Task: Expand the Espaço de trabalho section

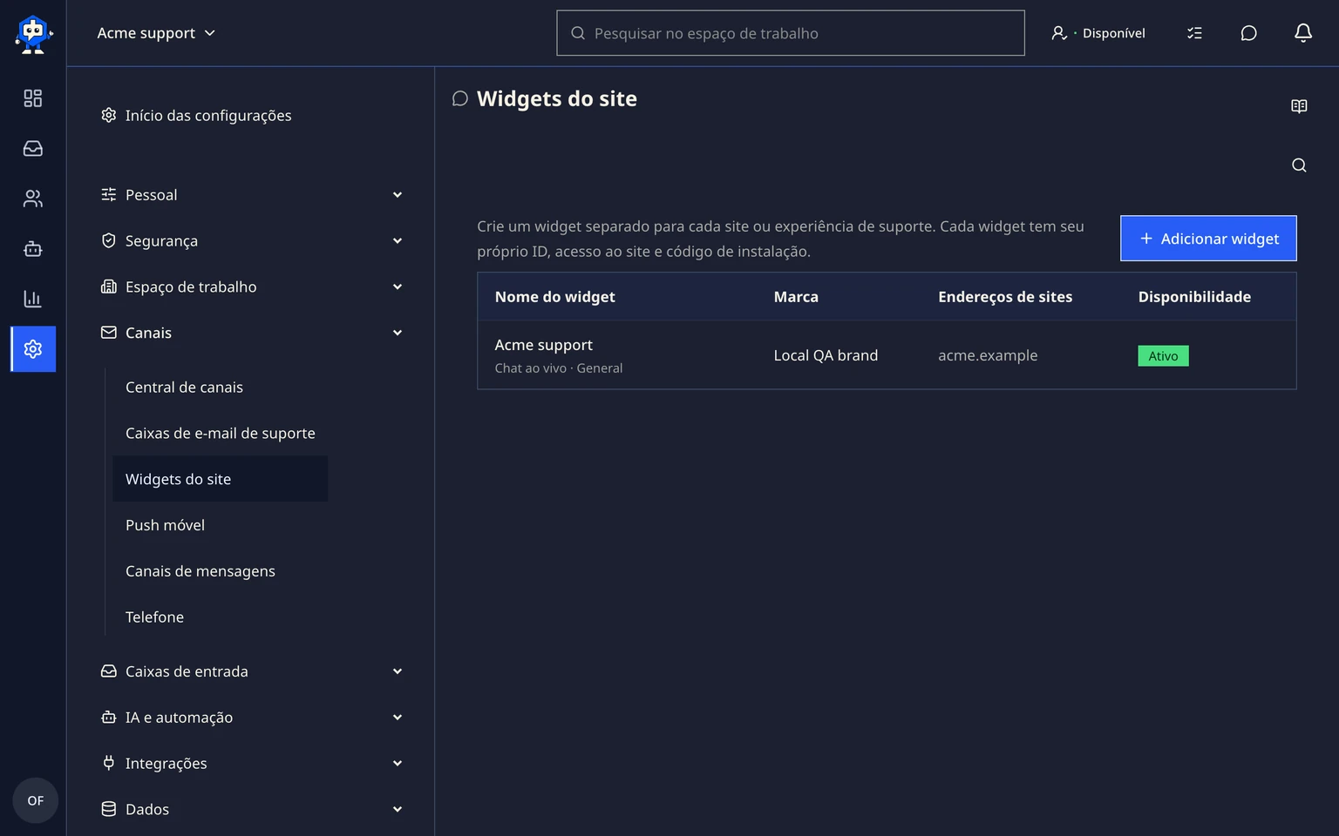Action: 252,287
